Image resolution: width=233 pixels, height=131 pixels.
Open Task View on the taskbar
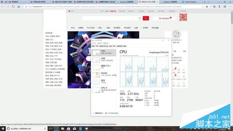(51, 128)
